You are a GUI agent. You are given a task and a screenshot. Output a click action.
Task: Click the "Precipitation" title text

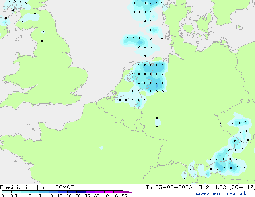[x=17, y=187]
